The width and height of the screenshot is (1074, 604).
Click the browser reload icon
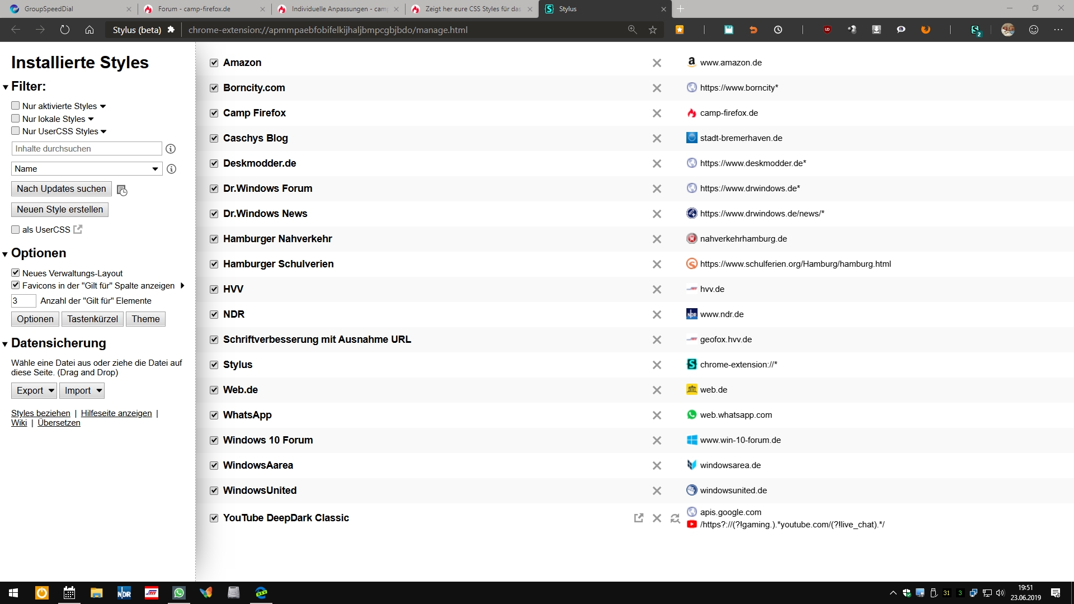(65, 30)
